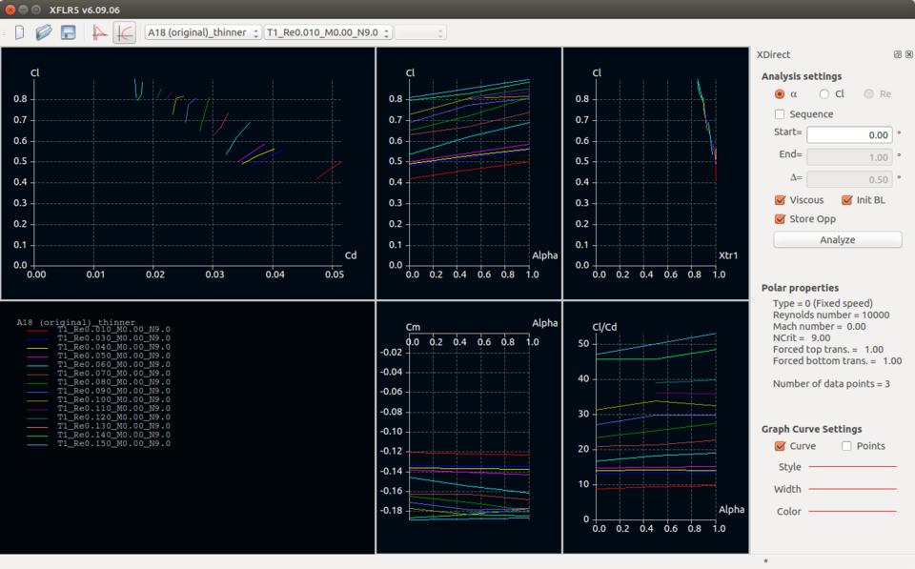Click the curve Color red line button
The width and height of the screenshot is (915, 569).
852,512
